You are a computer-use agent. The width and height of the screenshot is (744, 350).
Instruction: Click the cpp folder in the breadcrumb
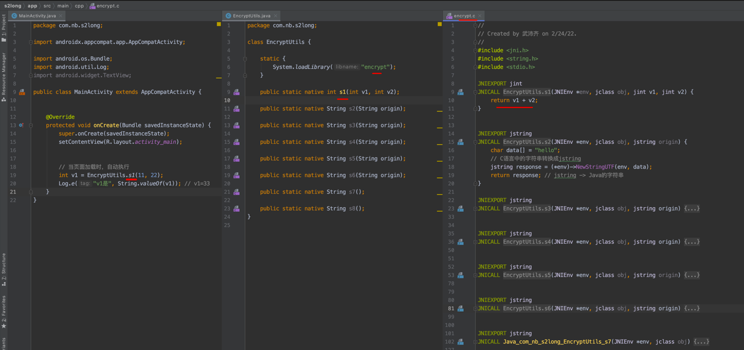[x=79, y=6]
